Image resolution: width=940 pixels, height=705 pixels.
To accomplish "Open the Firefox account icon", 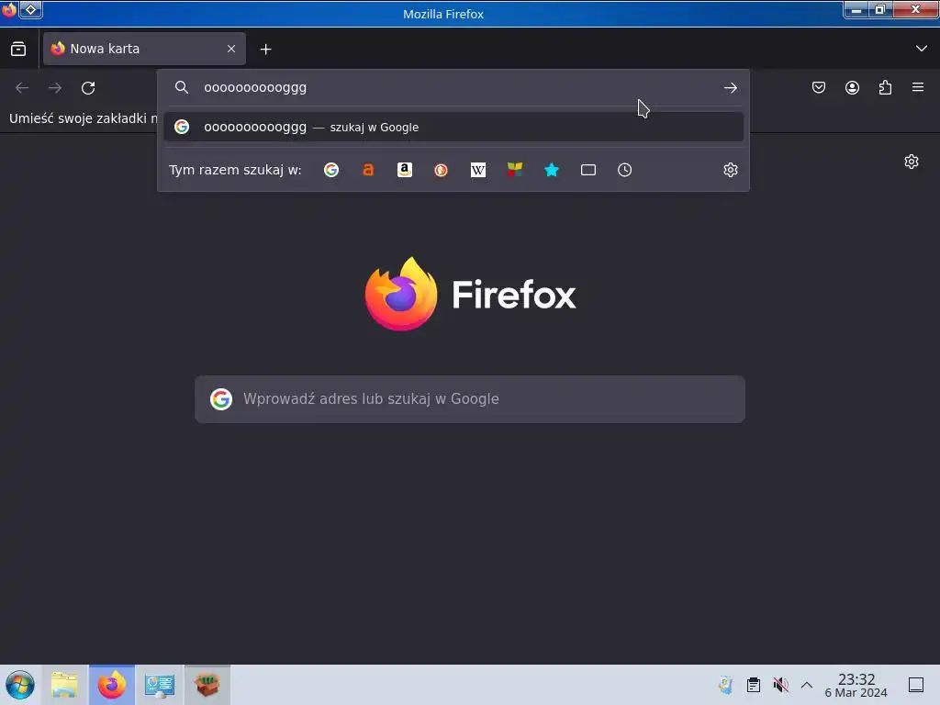I will point(852,87).
